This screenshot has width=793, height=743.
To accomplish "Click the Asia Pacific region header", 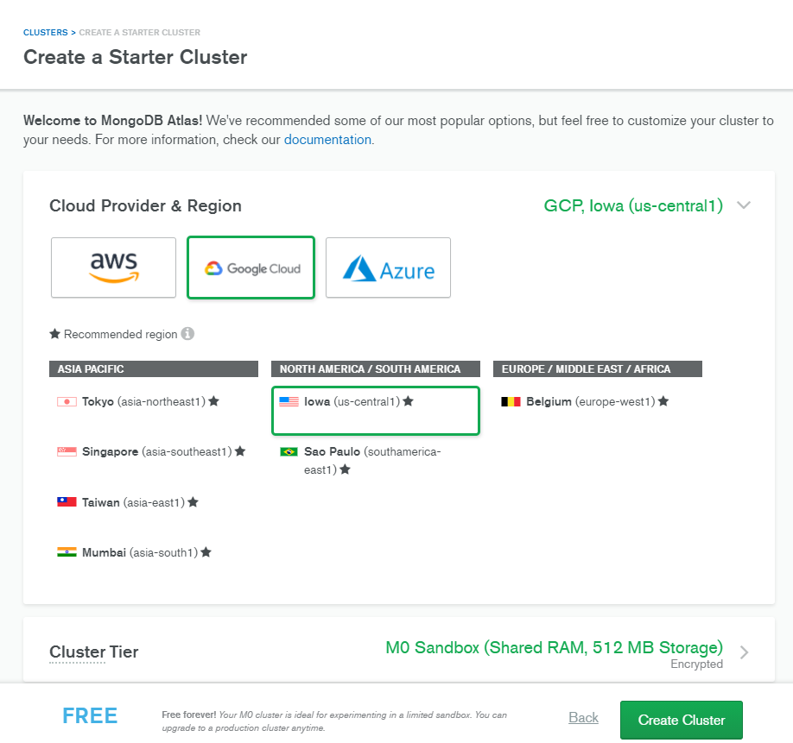I will 154,368.
